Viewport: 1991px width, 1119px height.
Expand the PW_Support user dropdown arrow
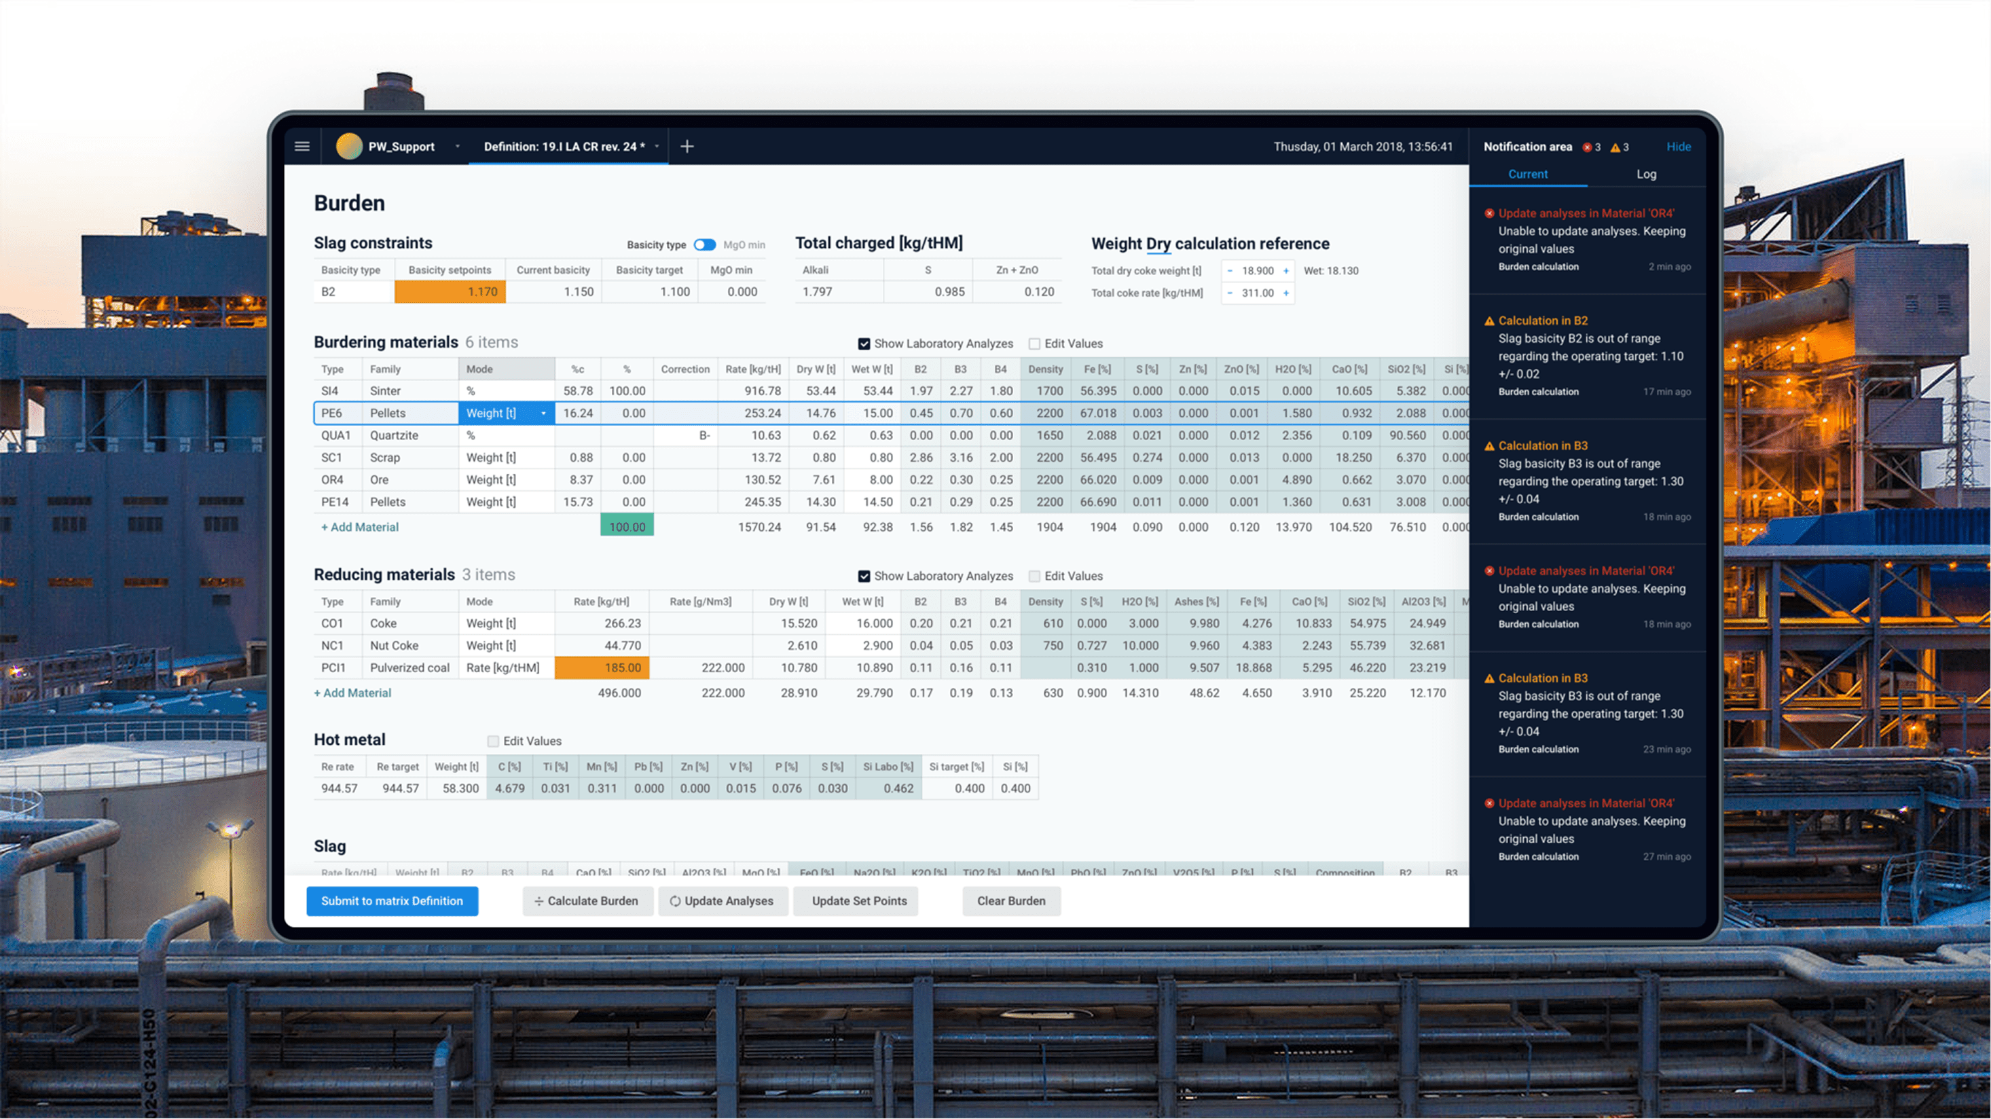458,146
